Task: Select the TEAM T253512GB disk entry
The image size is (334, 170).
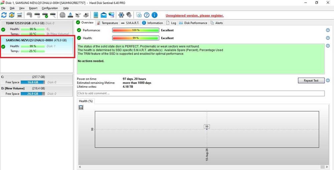Action: (37, 28)
